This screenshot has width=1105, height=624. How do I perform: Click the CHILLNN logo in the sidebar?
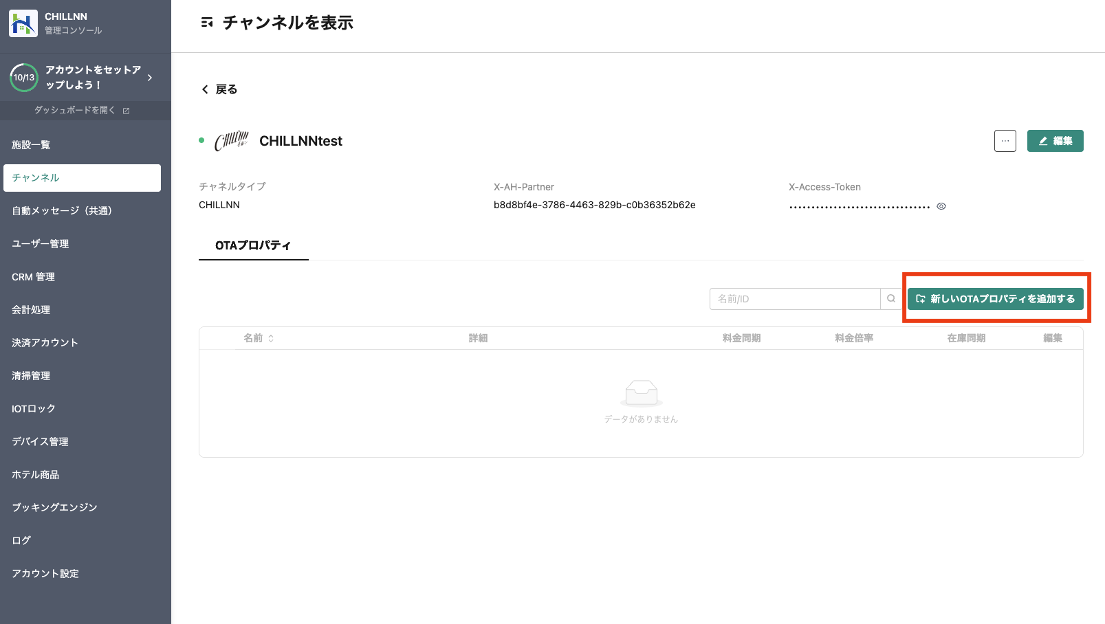coord(23,23)
